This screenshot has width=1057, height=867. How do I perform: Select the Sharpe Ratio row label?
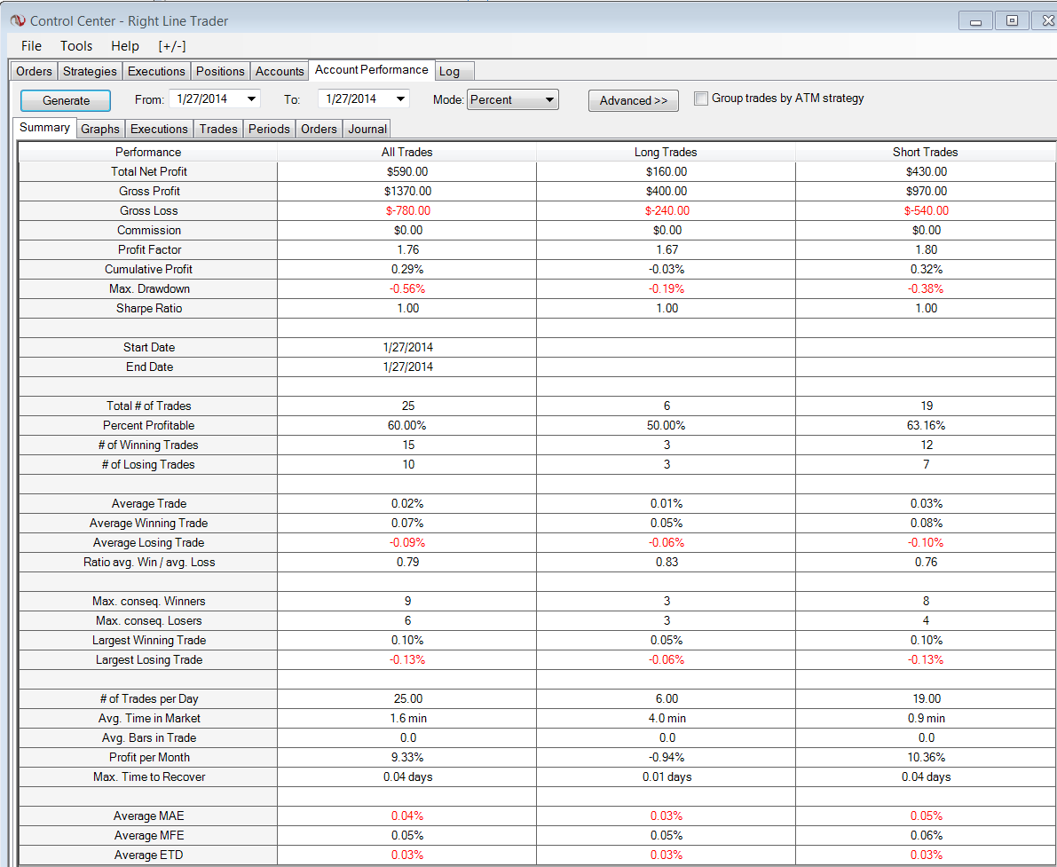point(149,309)
